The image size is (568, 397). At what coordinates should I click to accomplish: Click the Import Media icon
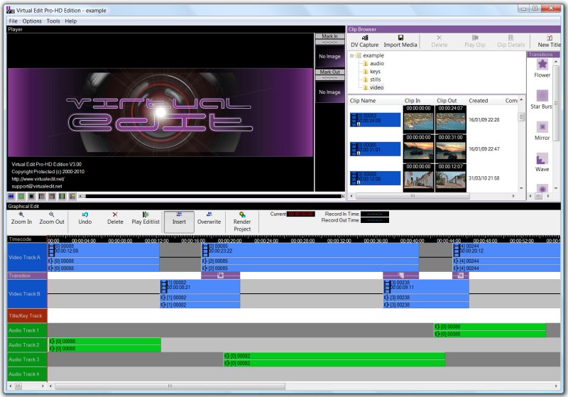pyautogui.click(x=400, y=38)
